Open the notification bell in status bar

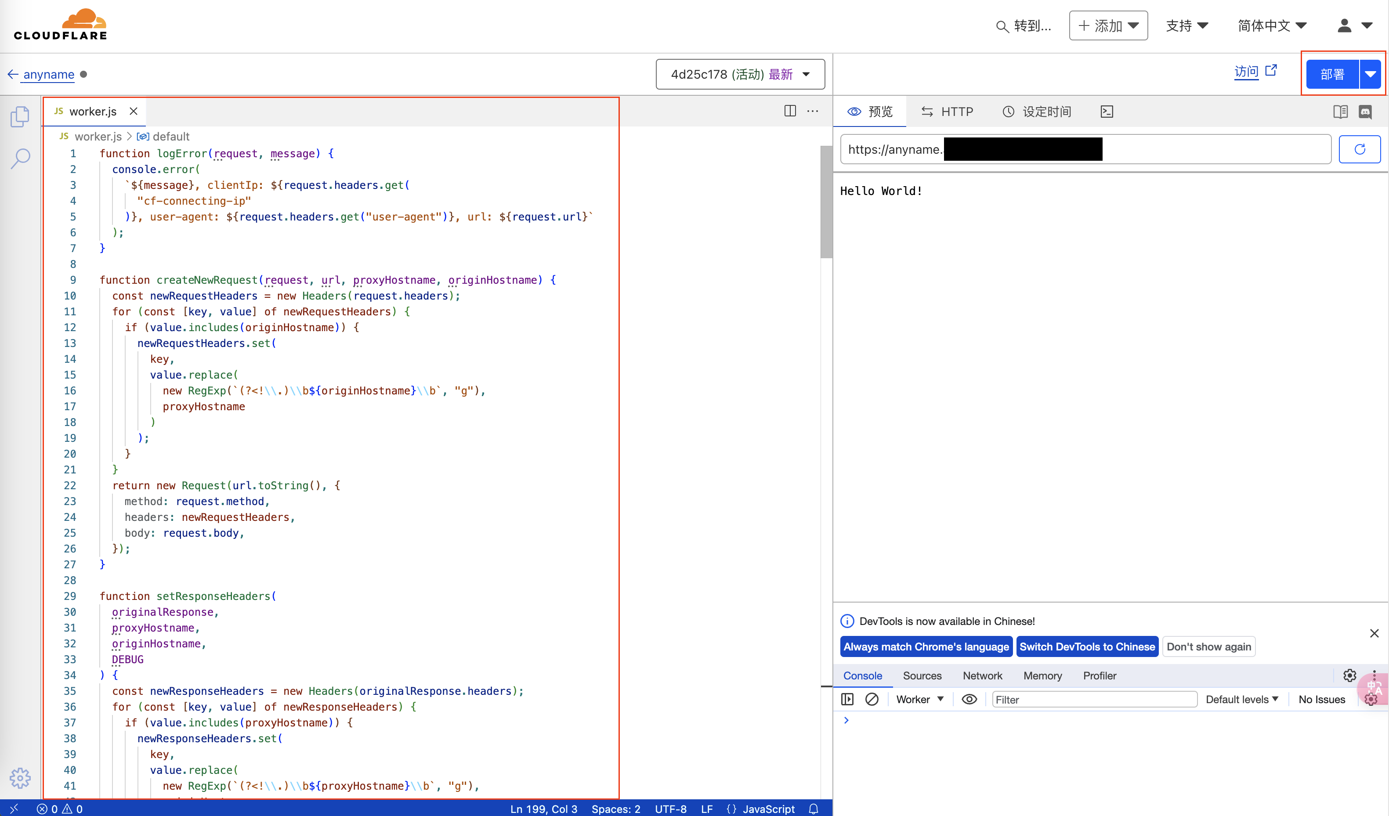coord(814,808)
